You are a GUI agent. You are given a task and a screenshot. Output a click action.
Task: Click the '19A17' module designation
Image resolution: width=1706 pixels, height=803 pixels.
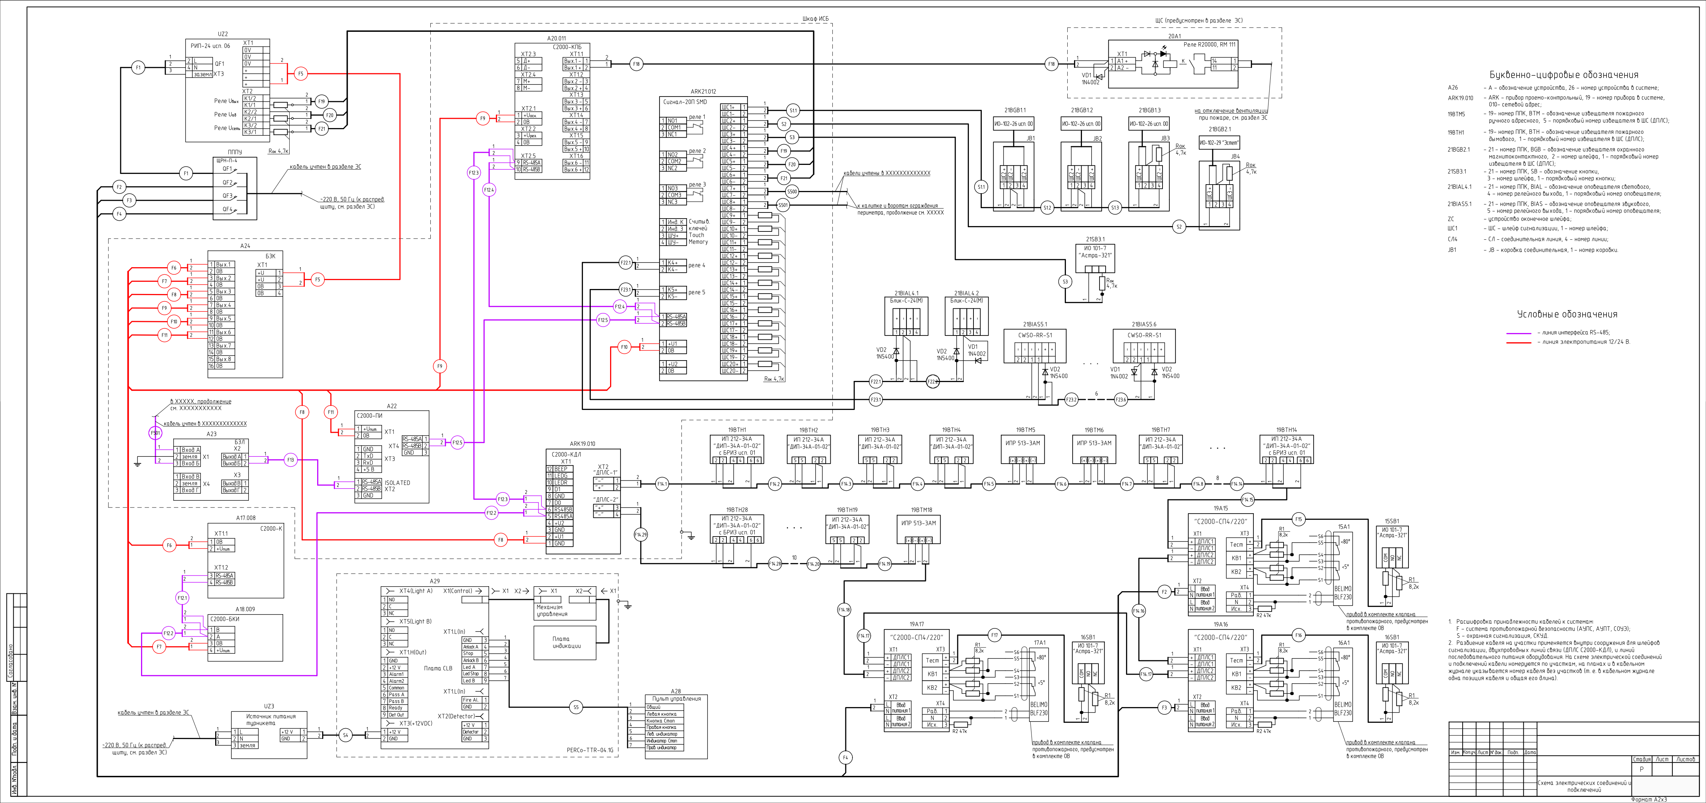pos(917,624)
